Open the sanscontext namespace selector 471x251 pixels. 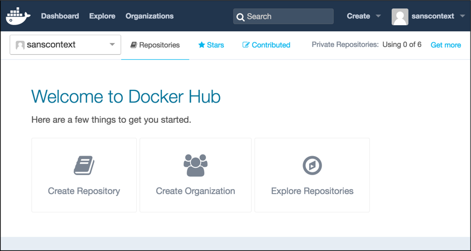click(65, 45)
